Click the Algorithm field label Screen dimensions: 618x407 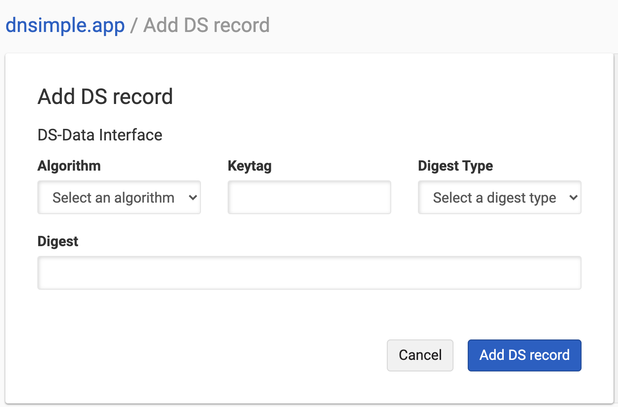pyautogui.click(x=69, y=165)
